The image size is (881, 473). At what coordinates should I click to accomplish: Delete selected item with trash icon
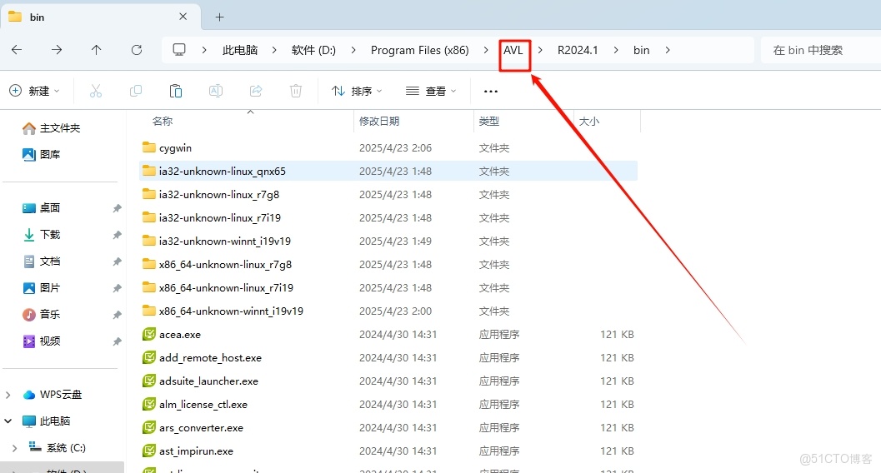296,91
